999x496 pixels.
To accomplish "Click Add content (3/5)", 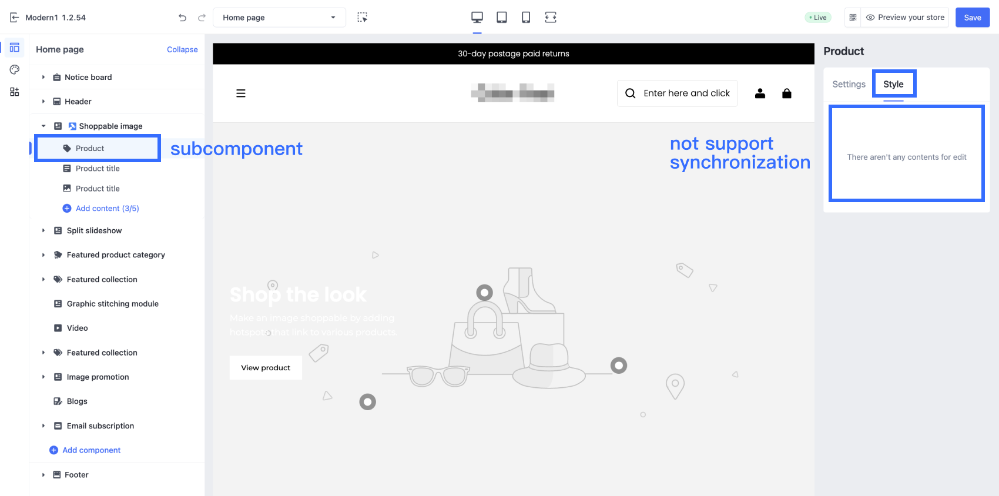I will (101, 209).
